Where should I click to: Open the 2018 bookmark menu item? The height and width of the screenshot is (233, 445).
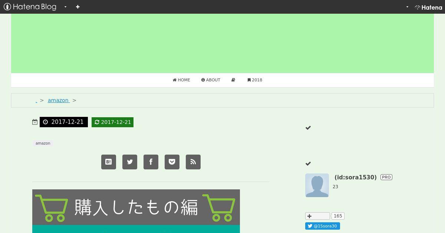pos(255,80)
